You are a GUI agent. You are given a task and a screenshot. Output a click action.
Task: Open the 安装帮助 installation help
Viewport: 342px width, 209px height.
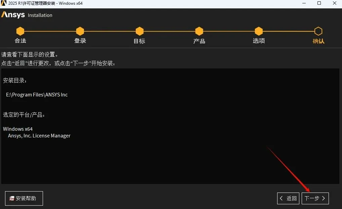tap(24, 198)
